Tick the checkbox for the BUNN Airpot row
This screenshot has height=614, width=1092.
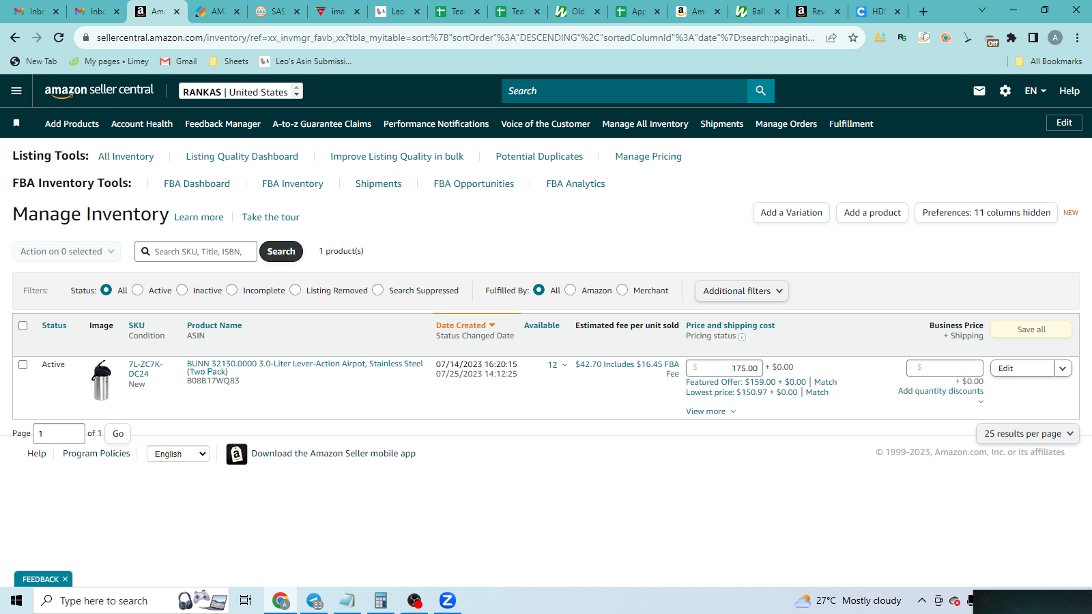click(23, 364)
